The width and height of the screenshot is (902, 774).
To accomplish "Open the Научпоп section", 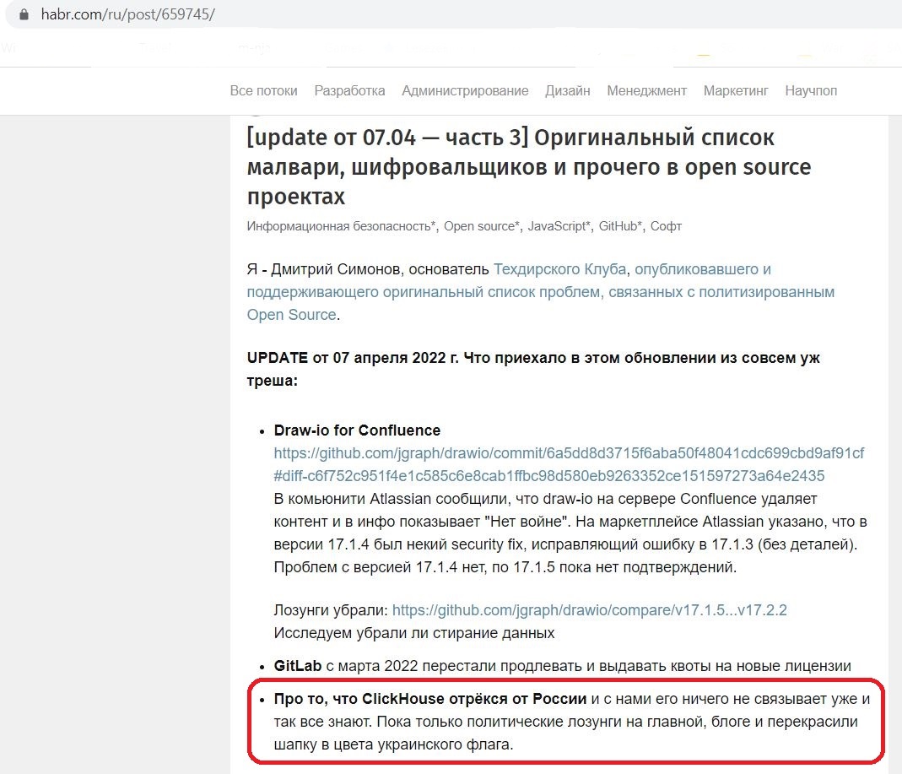I will 811,91.
